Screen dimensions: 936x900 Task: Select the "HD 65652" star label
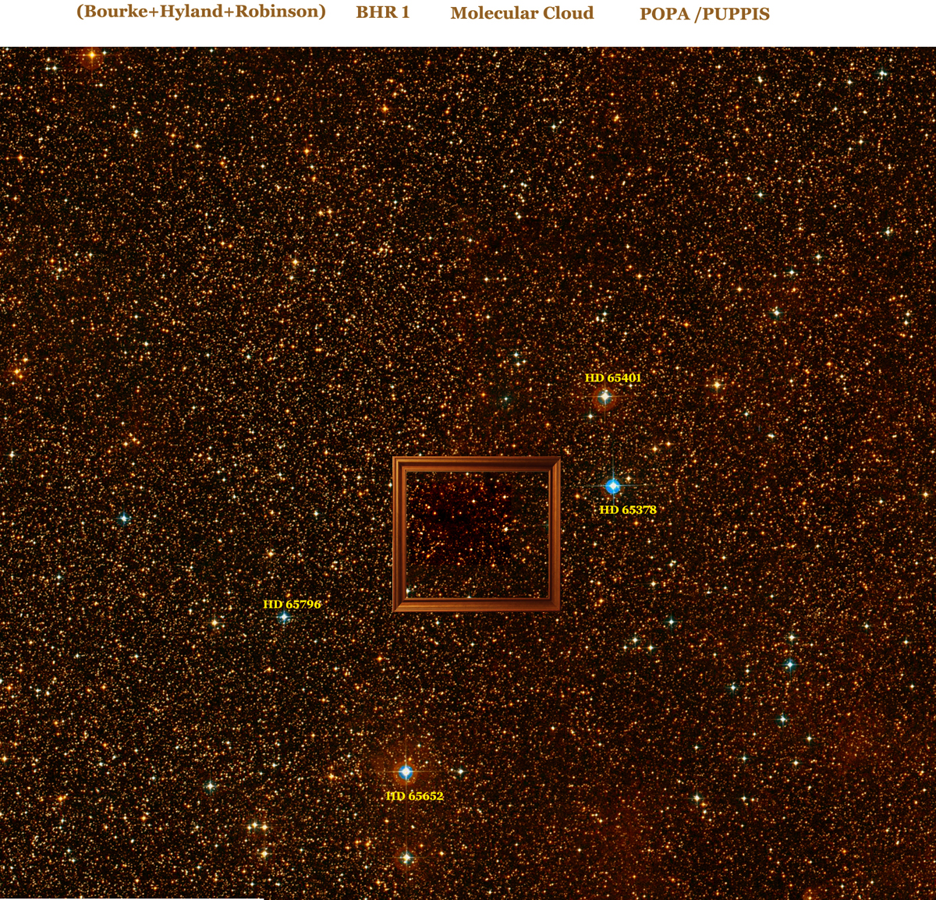point(415,796)
